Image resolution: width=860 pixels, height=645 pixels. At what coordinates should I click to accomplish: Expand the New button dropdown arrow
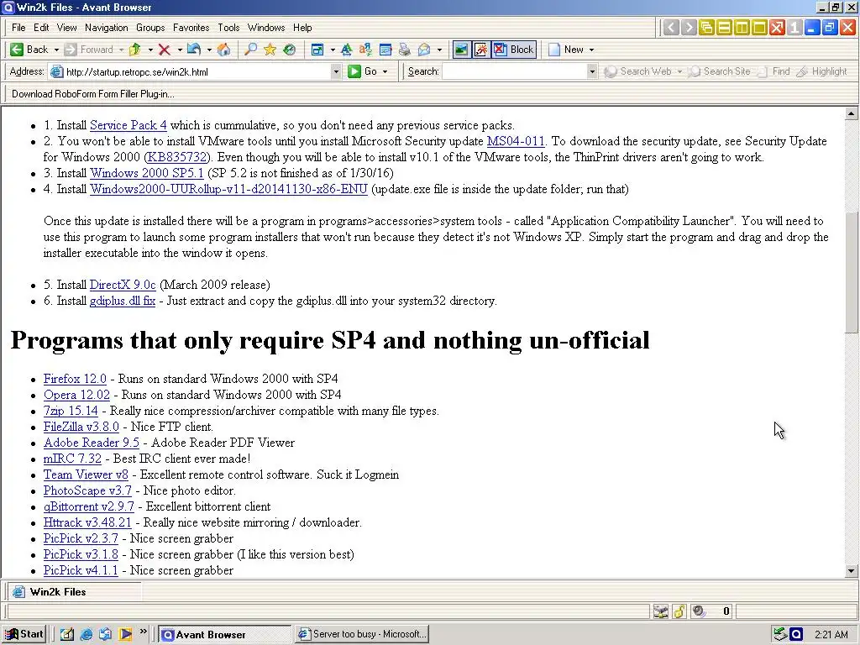click(591, 50)
